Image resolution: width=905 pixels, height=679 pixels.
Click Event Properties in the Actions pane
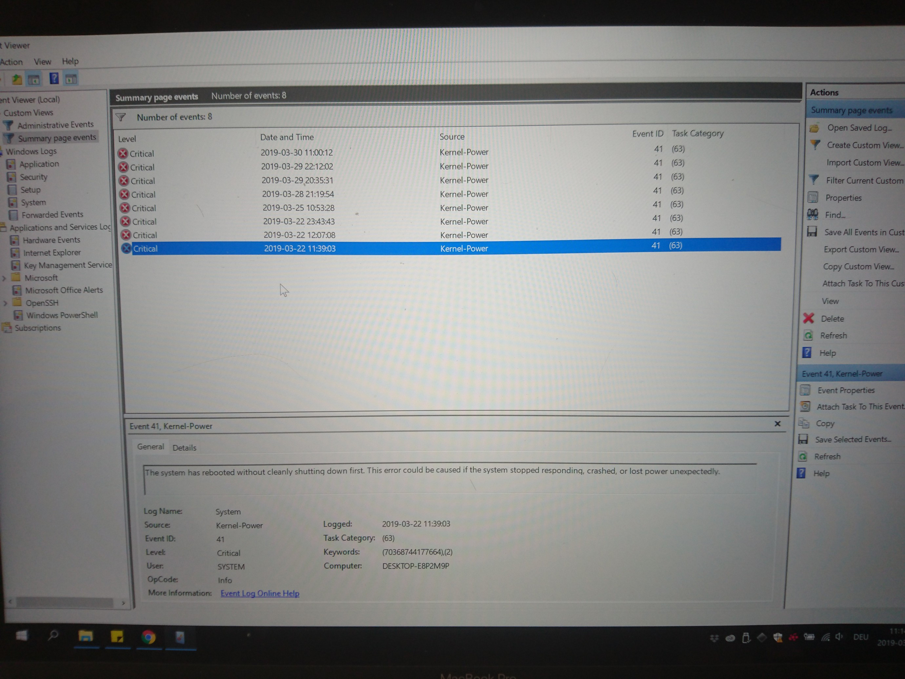846,390
